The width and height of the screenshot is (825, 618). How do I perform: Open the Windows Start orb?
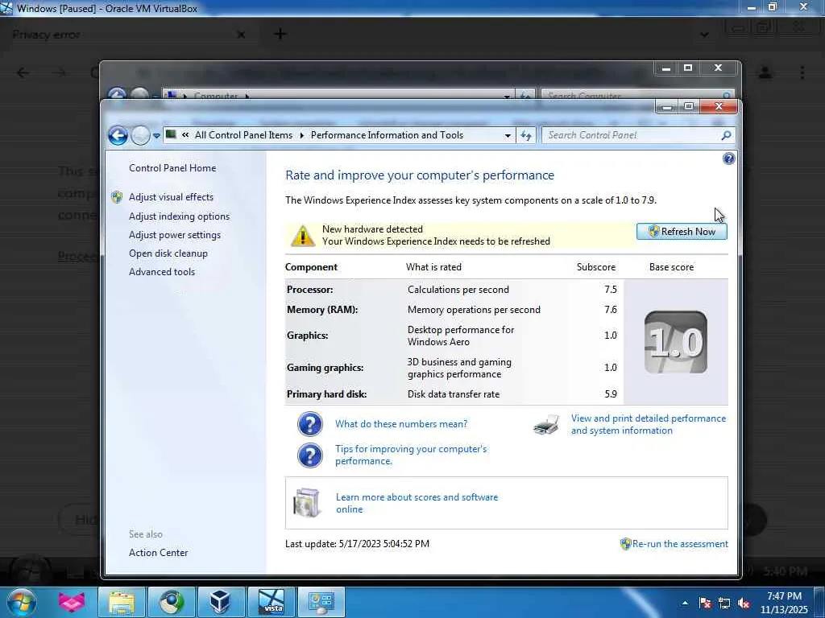(22, 602)
